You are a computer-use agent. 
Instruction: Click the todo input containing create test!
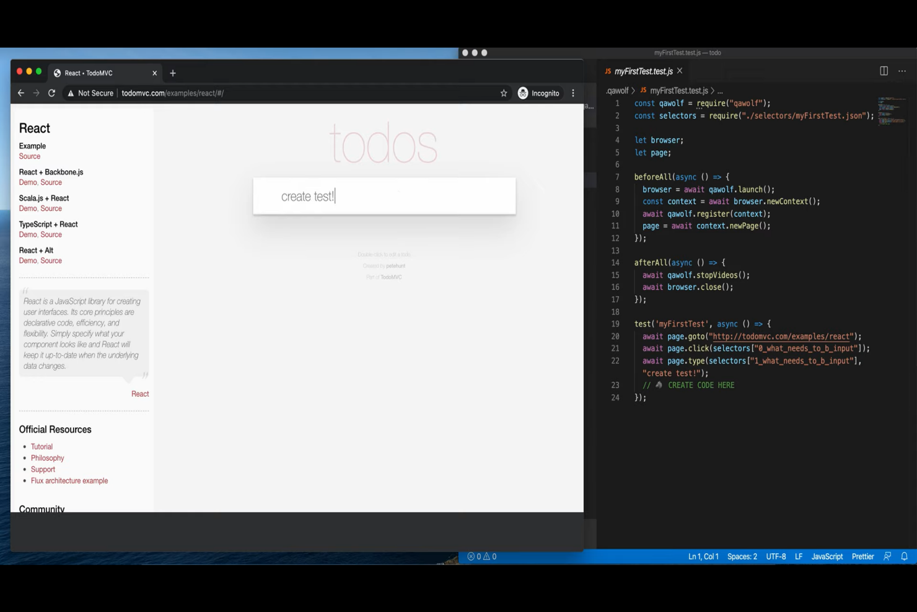384,196
